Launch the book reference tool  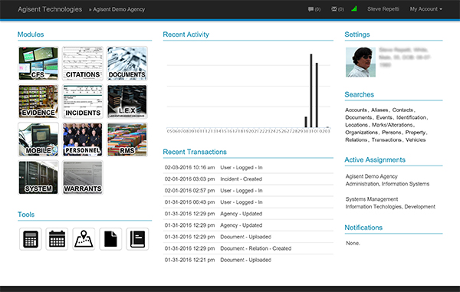[137, 239]
